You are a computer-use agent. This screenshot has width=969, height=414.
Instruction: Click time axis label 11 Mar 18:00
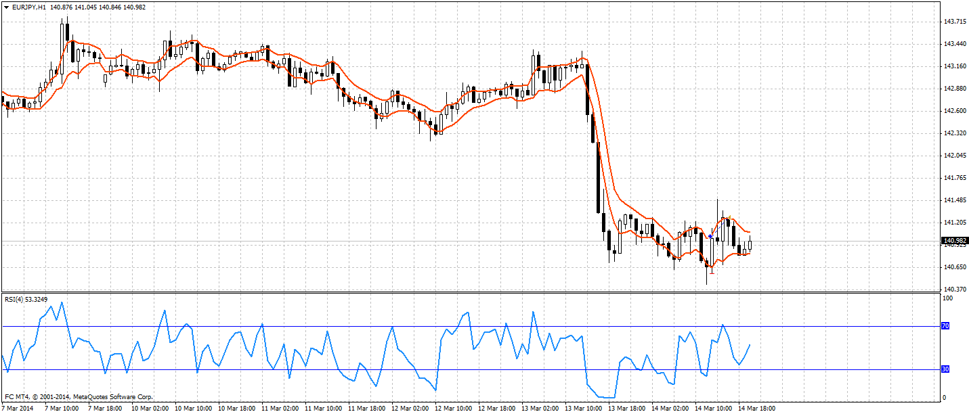click(366, 409)
